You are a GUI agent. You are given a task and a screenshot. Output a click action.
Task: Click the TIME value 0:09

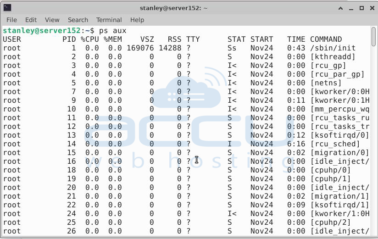click(x=296, y=205)
